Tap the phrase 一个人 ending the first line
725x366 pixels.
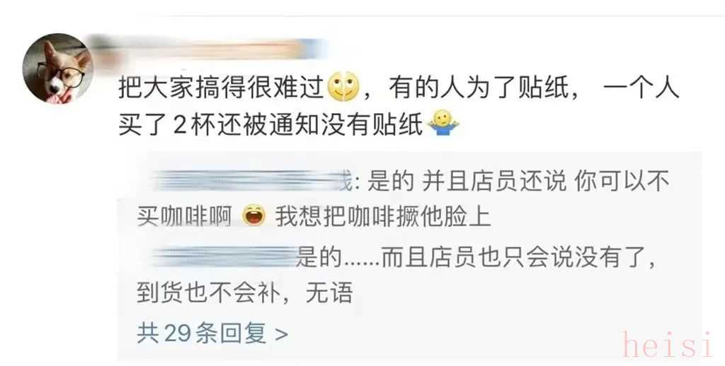point(641,87)
